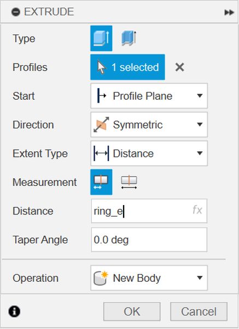Image resolution: width=239 pixels, height=329 pixels.
Task: Choose Whole Length measurement option
Action: point(129,182)
